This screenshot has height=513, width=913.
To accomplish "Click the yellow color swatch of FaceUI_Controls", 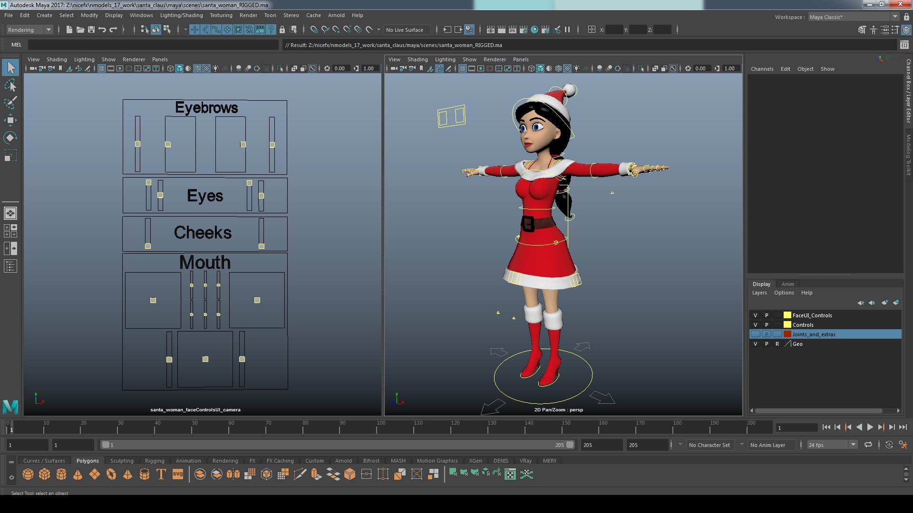I will pyautogui.click(x=787, y=315).
